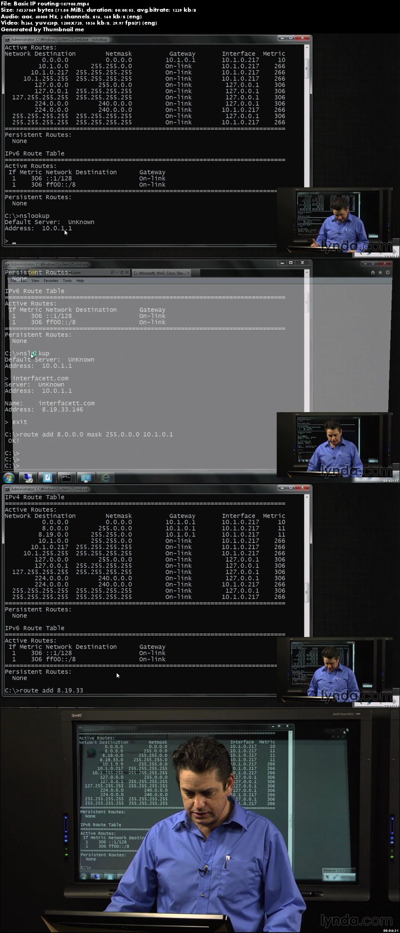Open the Internet Explorer Tools gear icon
Screen dimensions: 400x933
point(387,273)
